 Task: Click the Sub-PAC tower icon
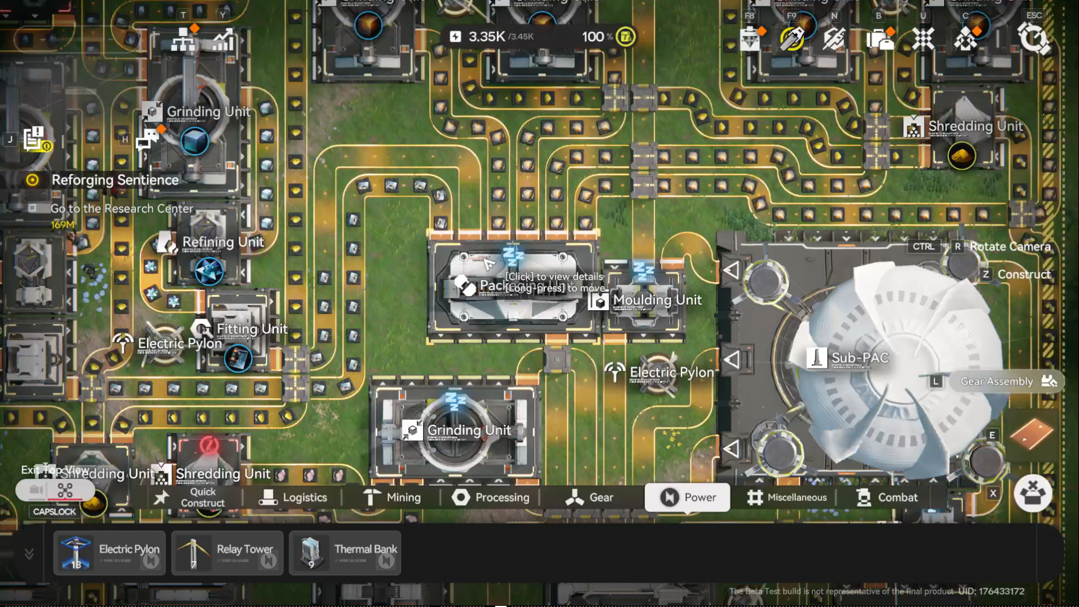click(x=816, y=358)
